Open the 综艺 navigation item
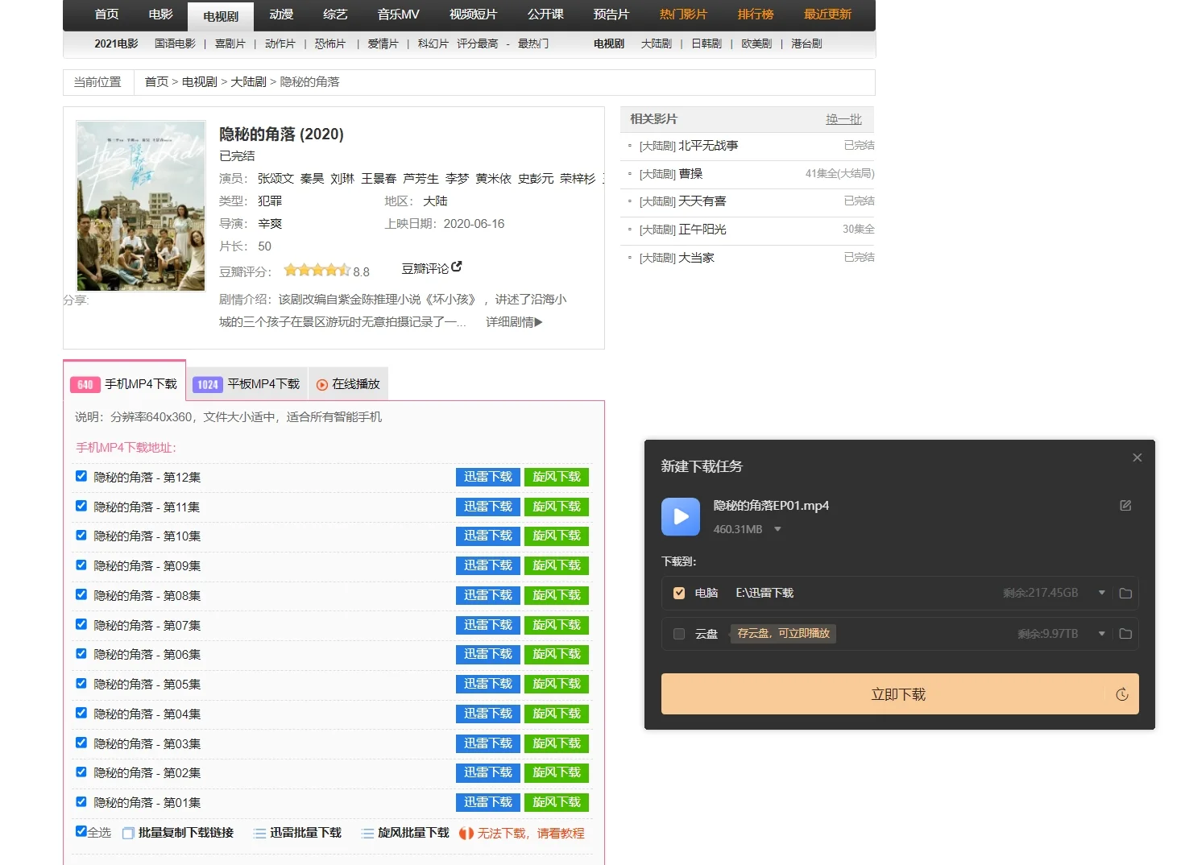The width and height of the screenshot is (1185, 865). [335, 14]
